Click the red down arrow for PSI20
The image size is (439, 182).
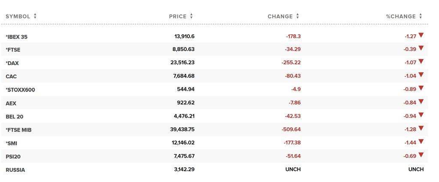[x=421, y=155]
